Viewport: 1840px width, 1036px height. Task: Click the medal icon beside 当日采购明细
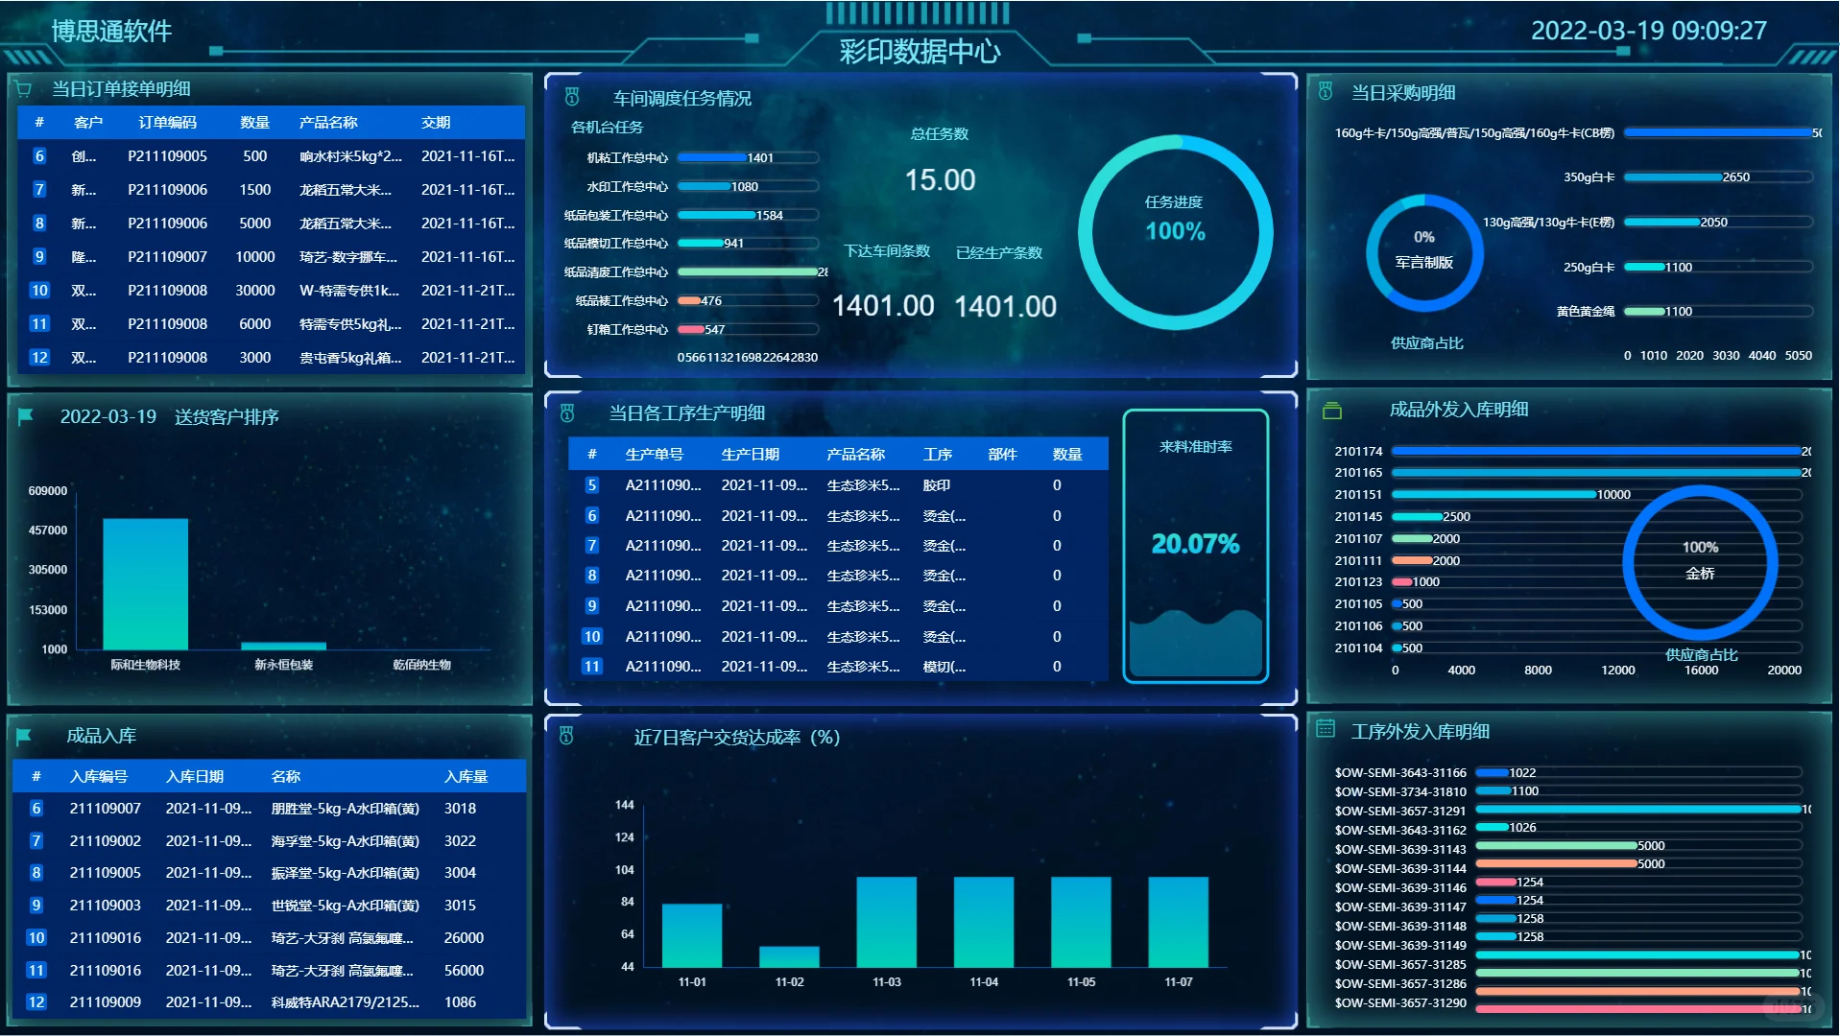point(1326,91)
